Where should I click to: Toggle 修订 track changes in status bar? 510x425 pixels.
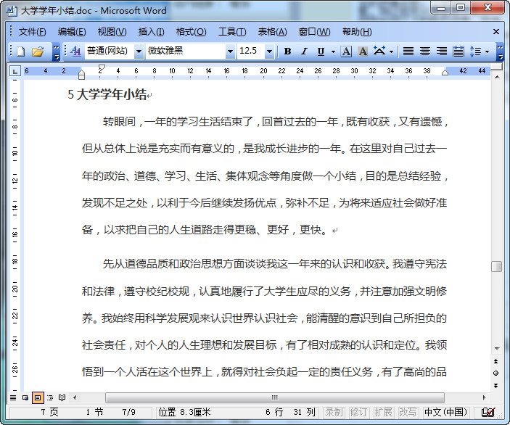[x=358, y=412]
